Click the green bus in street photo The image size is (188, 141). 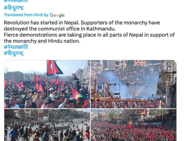pos(66,119)
